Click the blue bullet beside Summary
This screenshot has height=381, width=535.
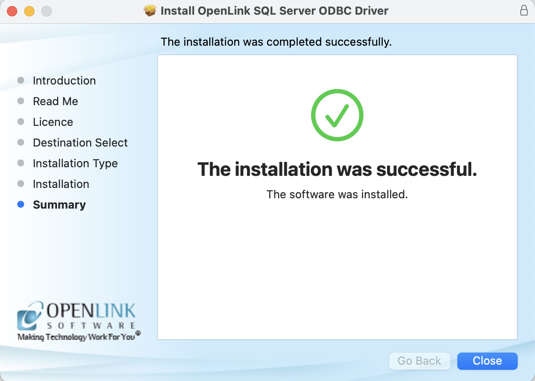[x=21, y=205]
